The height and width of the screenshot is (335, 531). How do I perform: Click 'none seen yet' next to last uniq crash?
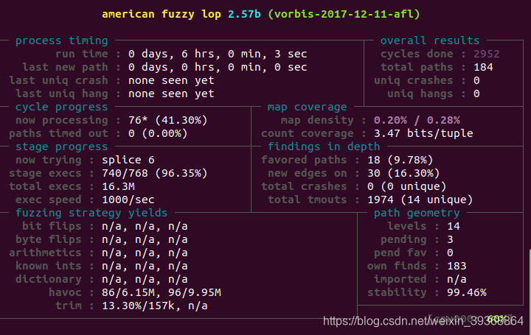[x=171, y=80]
